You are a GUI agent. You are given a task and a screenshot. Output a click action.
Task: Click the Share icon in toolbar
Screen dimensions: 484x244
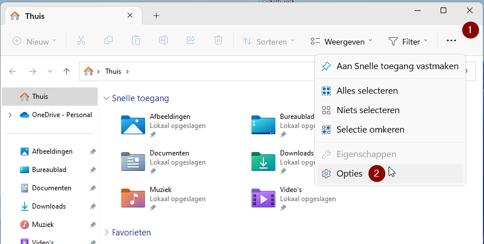[191, 41]
